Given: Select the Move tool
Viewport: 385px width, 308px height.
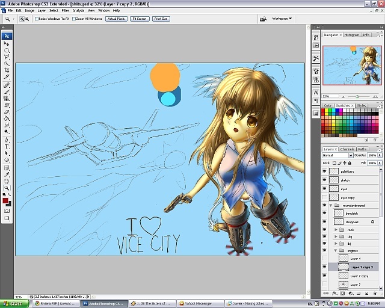Looking at the screenshot, I should (x=7, y=43).
